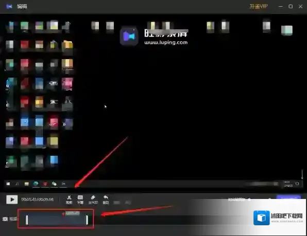307x236 pixels.
Task: Click the timeline zoom slider control
Action: pos(249,199)
